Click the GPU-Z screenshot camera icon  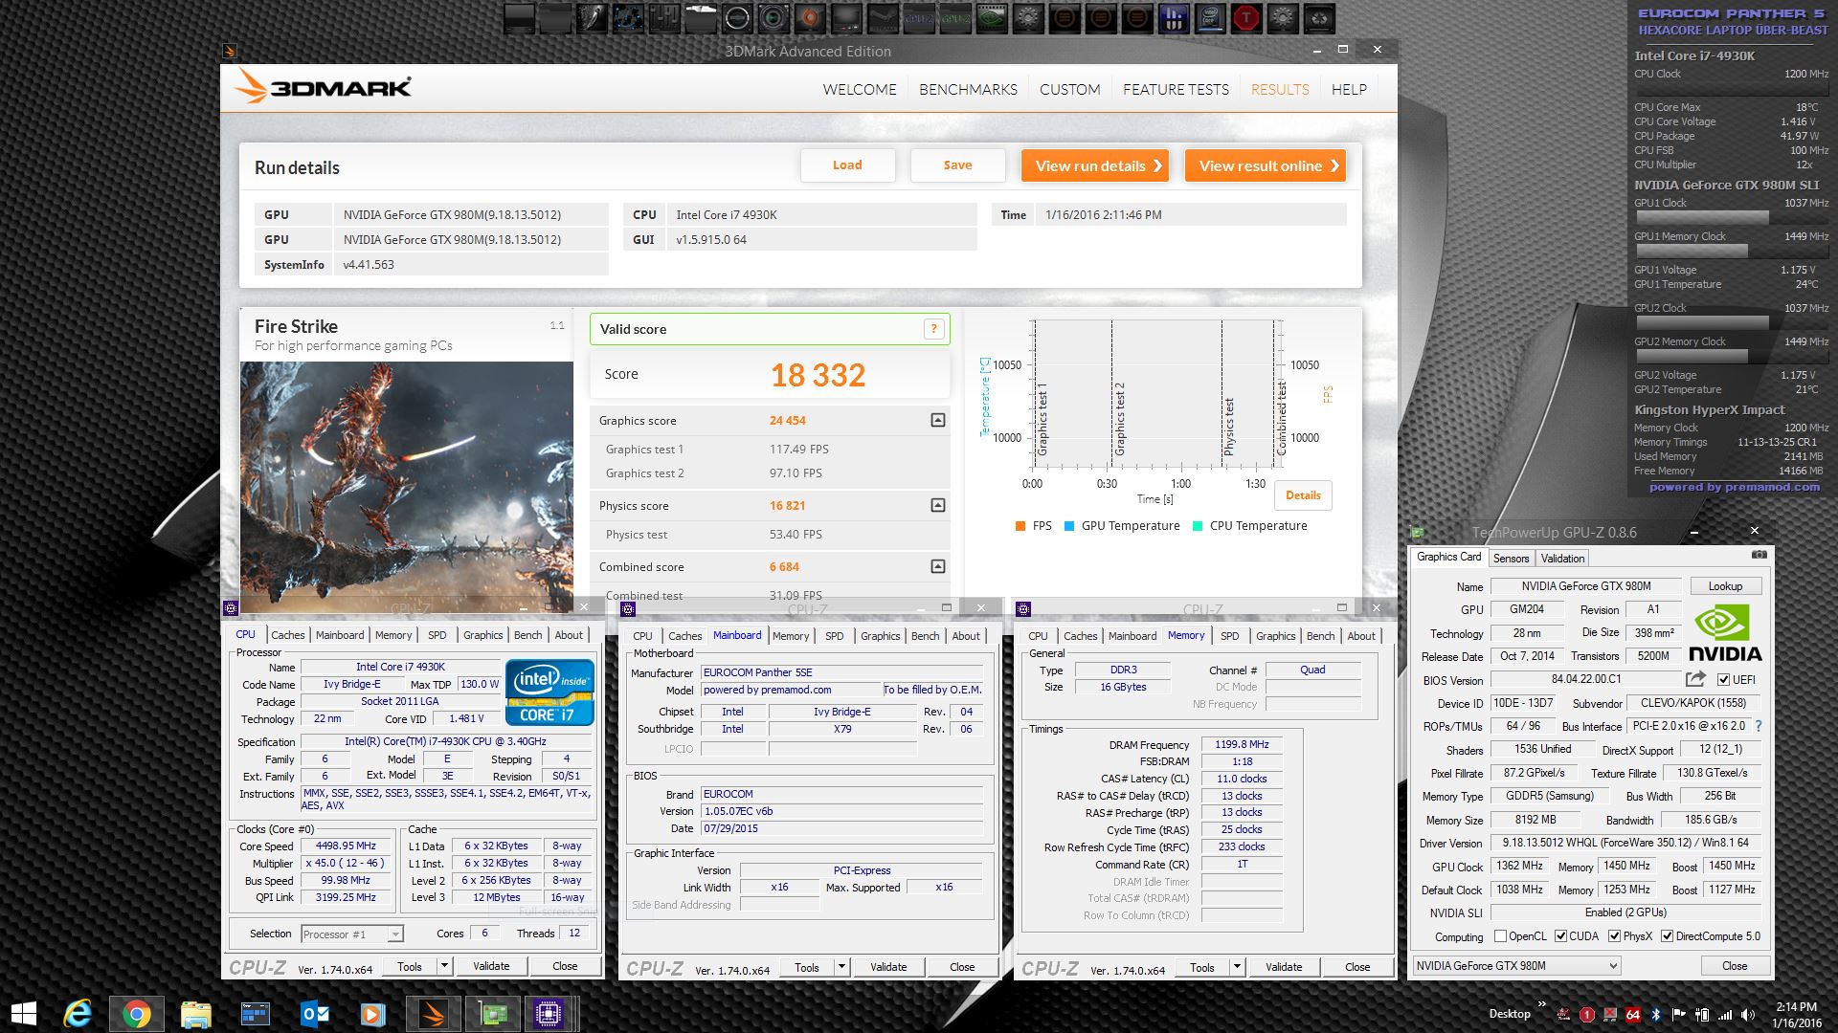click(x=1759, y=555)
